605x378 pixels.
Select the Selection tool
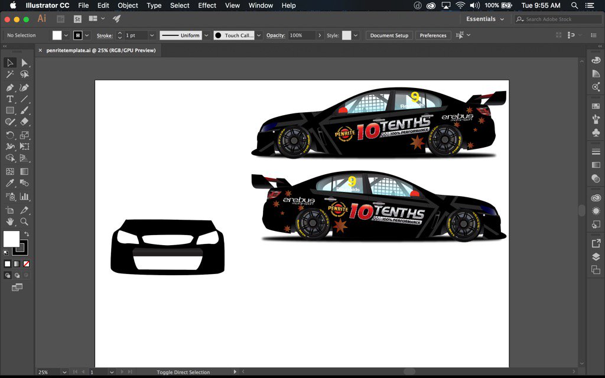(x=10, y=63)
